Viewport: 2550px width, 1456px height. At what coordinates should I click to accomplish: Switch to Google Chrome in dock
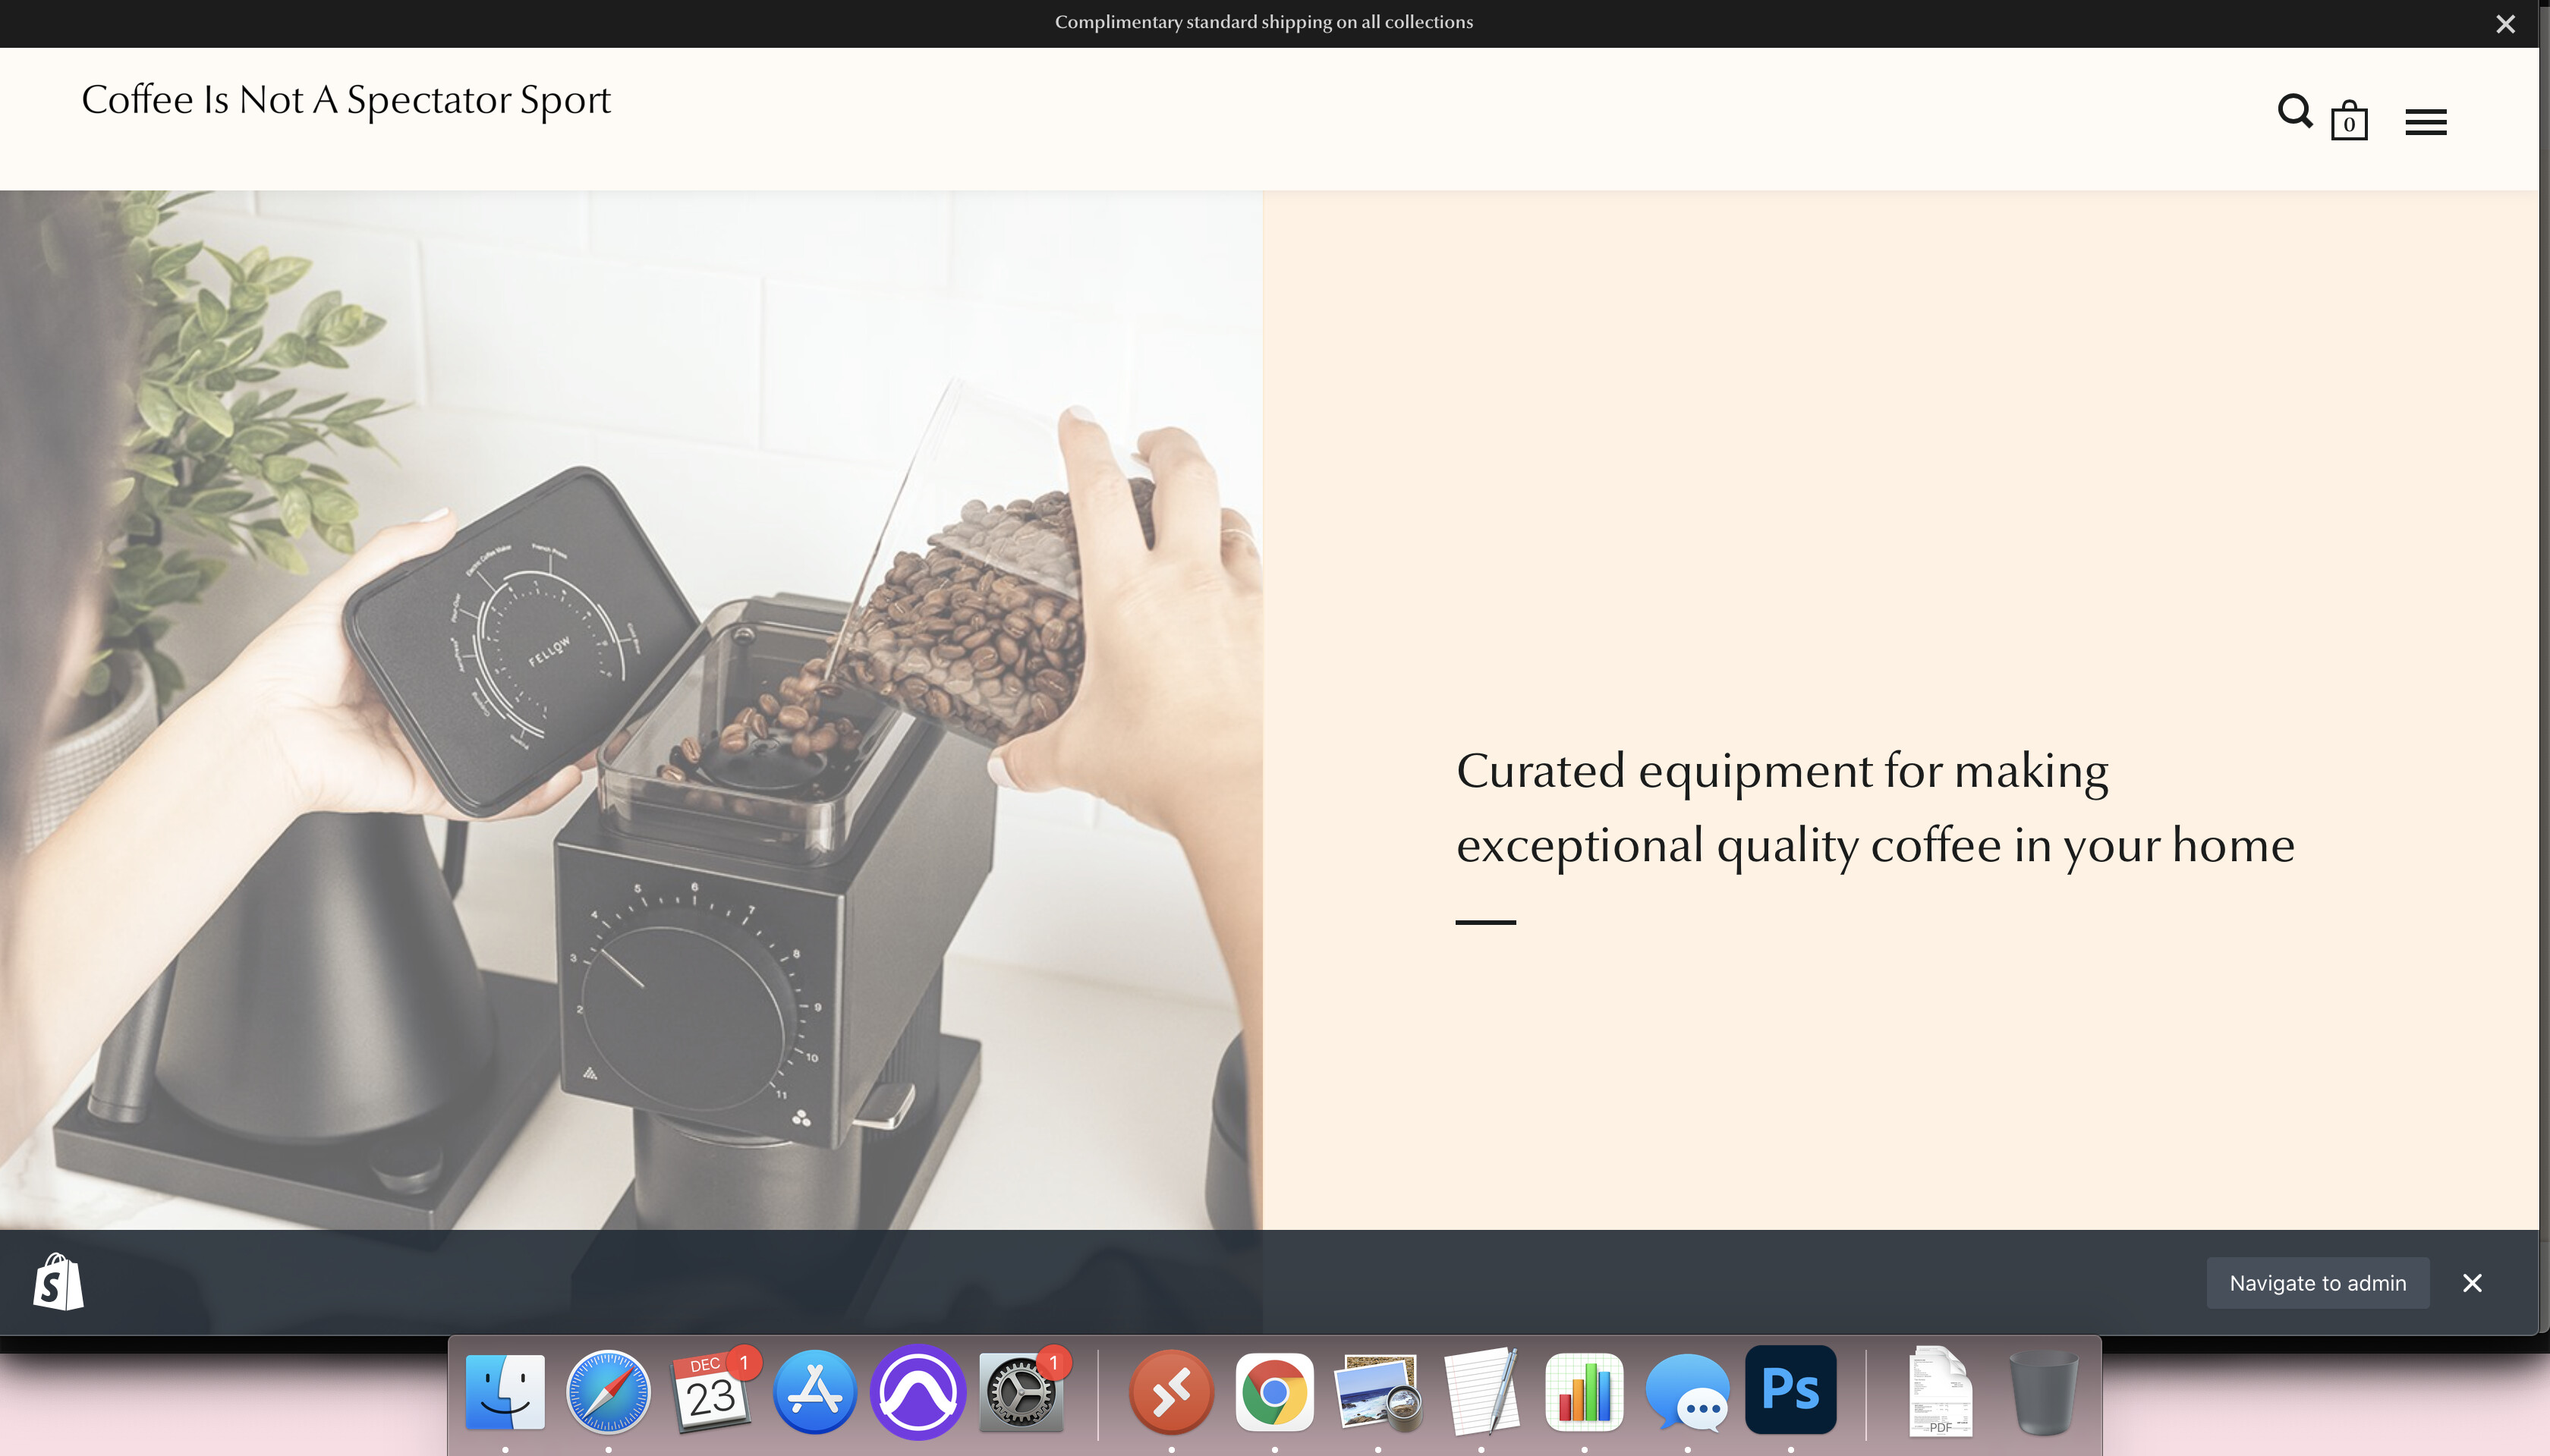pos(1274,1391)
